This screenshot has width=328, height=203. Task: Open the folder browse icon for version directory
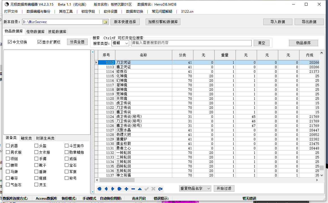pyautogui.click(x=105, y=22)
